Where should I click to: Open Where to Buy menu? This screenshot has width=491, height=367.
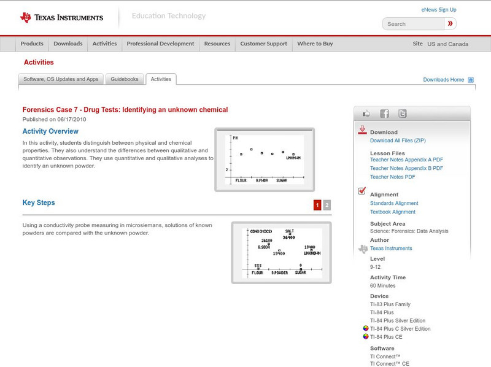coord(315,44)
